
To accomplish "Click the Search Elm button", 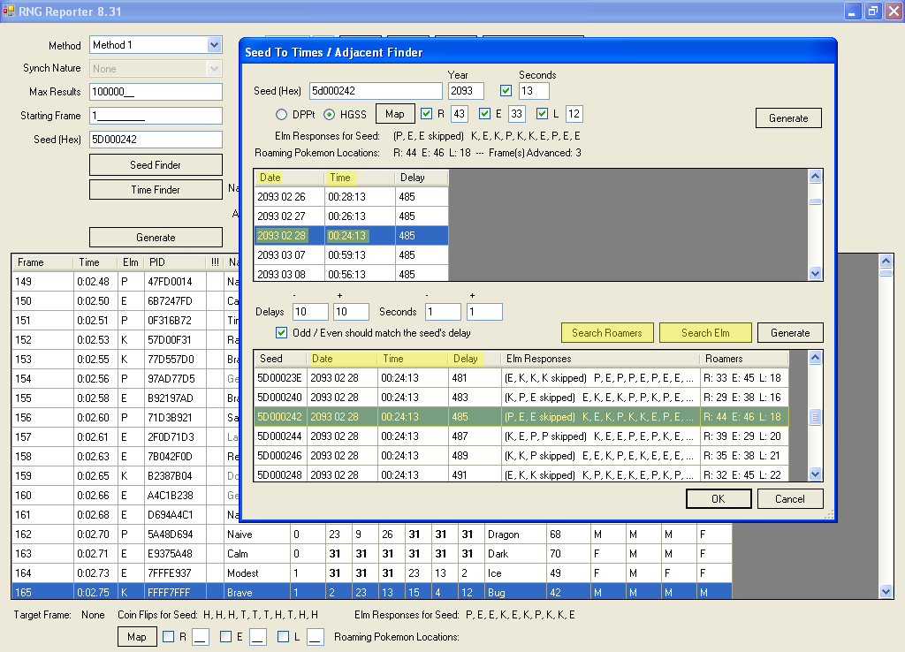I will (705, 333).
